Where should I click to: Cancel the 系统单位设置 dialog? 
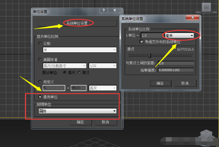pyautogui.click(x=185, y=83)
